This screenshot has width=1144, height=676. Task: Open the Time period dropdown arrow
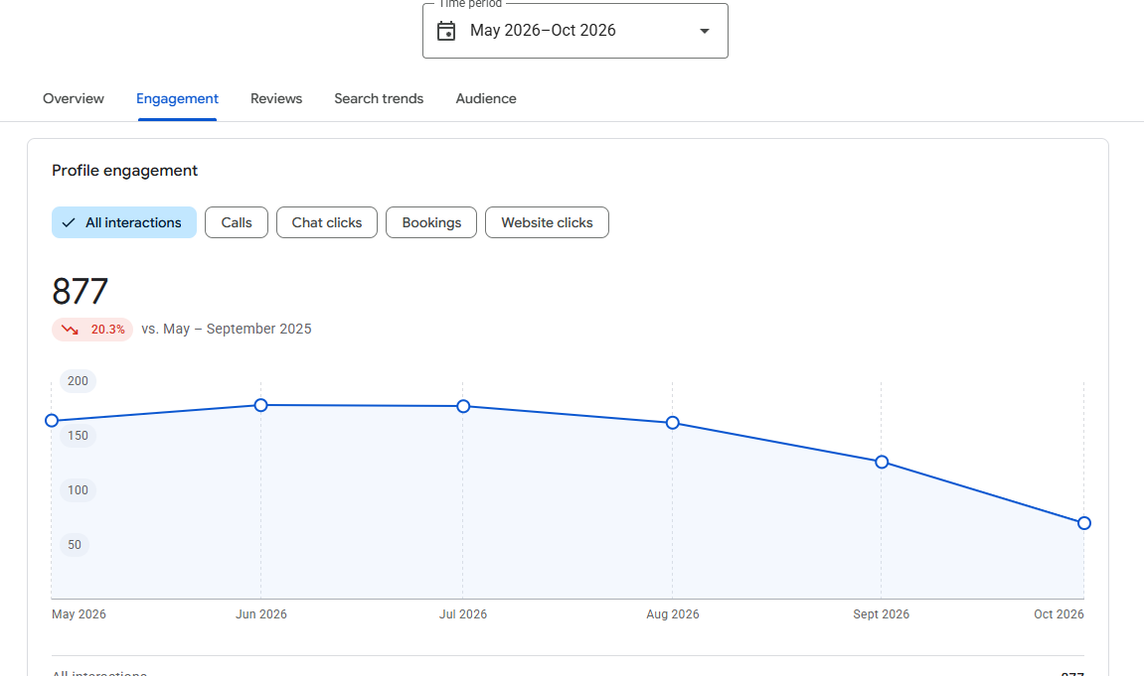[704, 31]
